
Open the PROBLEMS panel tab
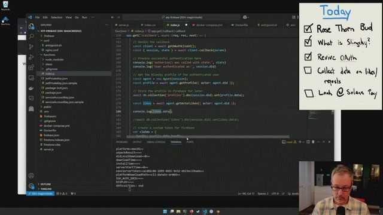pos(121,142)
